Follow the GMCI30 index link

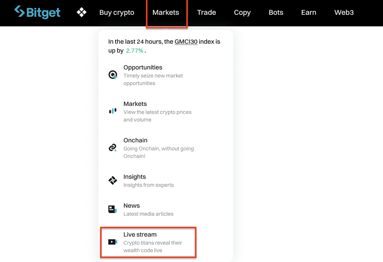186,42
